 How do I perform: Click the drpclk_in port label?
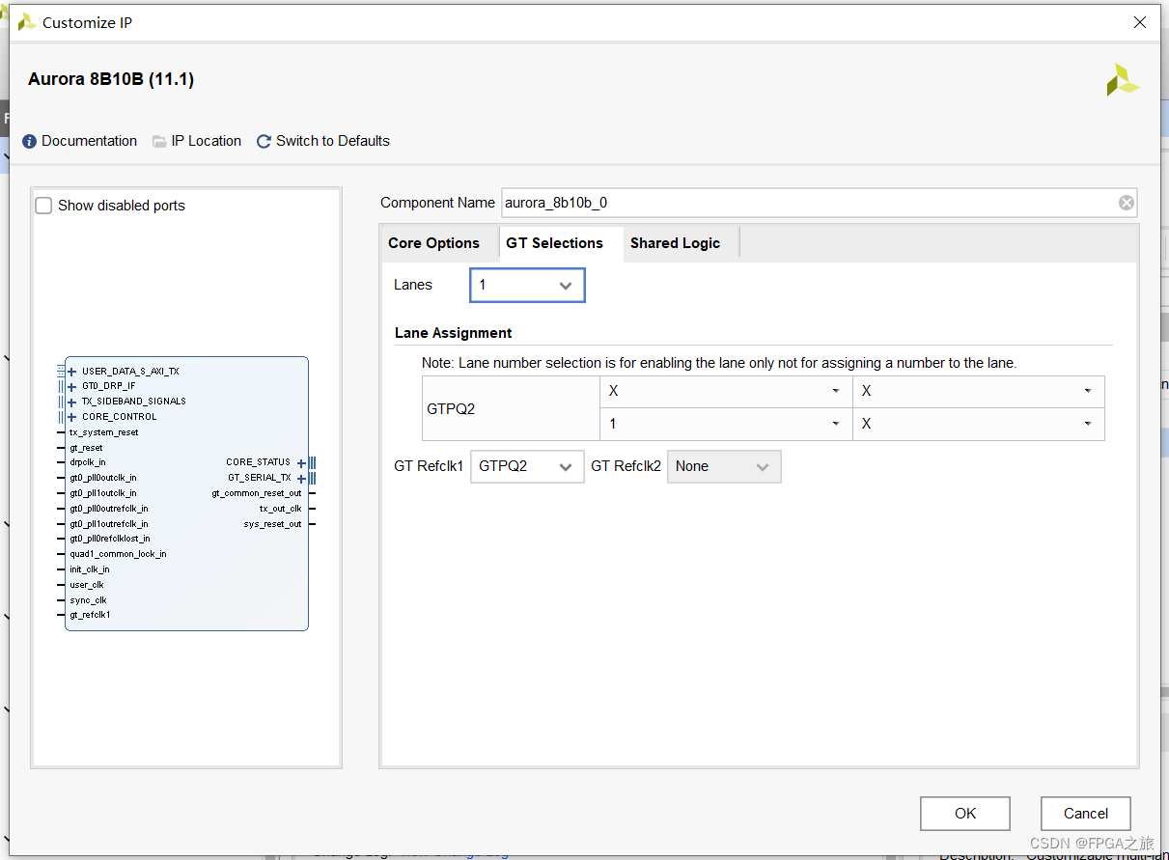click(88, 463)
